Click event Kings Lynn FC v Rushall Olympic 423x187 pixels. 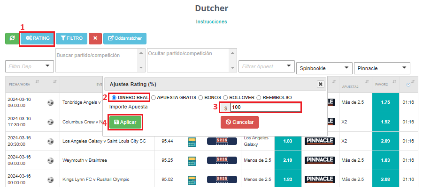pos(96,180)
